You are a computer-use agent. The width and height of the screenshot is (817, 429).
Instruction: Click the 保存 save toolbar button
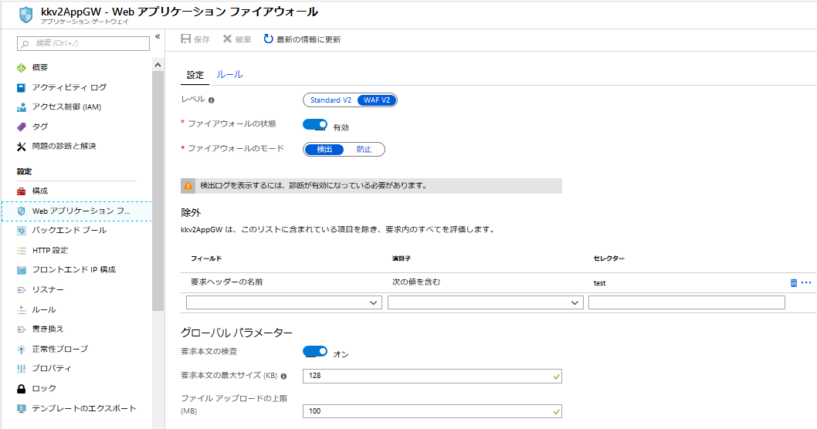coord(195,39)
